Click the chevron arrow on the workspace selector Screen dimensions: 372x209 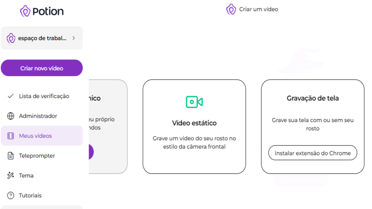[x=74, y=39]
